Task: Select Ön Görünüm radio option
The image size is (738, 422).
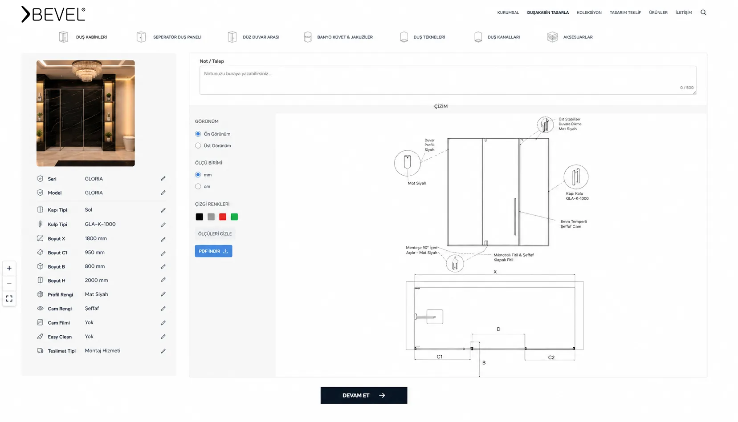Action: [198, 134]
